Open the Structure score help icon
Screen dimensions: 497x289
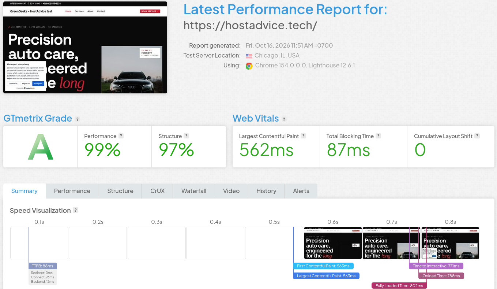187,136
